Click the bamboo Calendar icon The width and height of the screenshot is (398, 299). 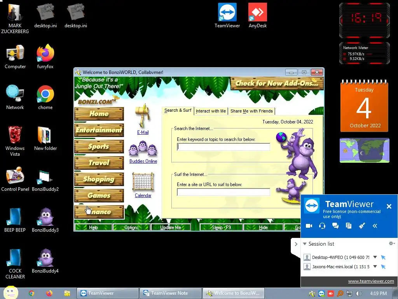click(143, 181)
